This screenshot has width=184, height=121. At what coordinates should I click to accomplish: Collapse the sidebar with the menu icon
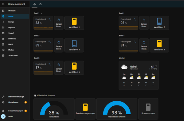[x=3, y=4]
